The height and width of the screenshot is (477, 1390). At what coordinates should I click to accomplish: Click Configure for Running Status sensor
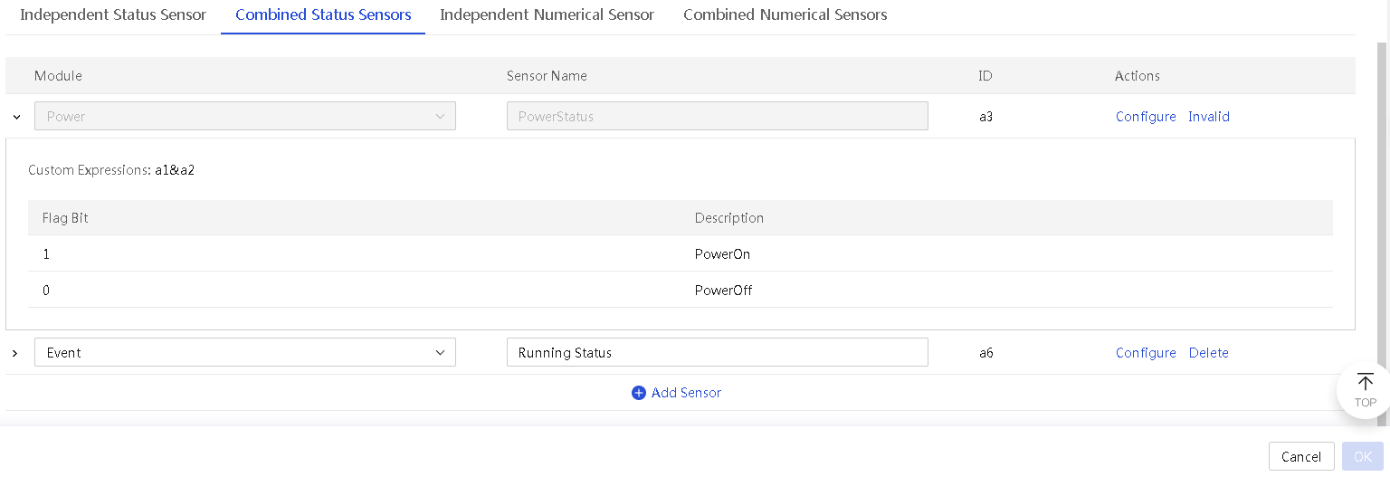tap(1146, 353)
